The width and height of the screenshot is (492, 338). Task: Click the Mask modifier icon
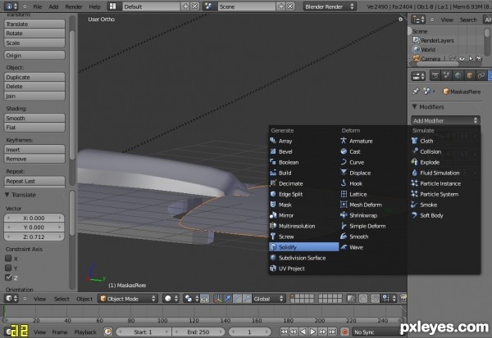tap(273, 205)
